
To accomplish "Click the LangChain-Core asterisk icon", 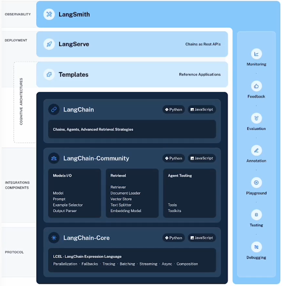I will 54,238.
